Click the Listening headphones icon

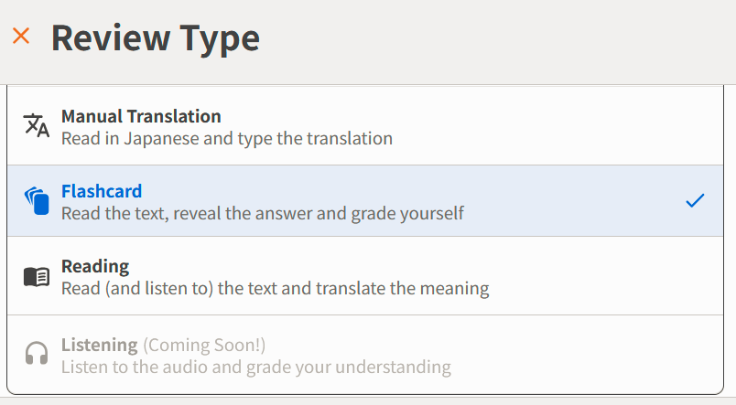pyautogui.click(x=37, y=353)
